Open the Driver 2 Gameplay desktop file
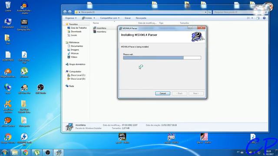This screenshot has height=156, width=278. (x=24, y=25)
